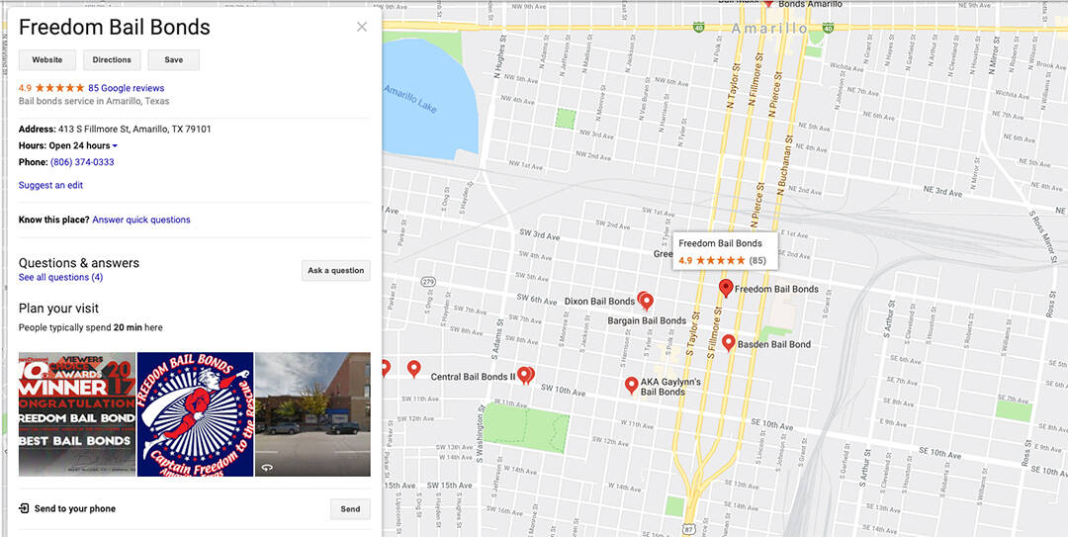Click the 360 street view rotate icon
The image size is (1068, 537).
pyautogui.click(x=266, y=468)
